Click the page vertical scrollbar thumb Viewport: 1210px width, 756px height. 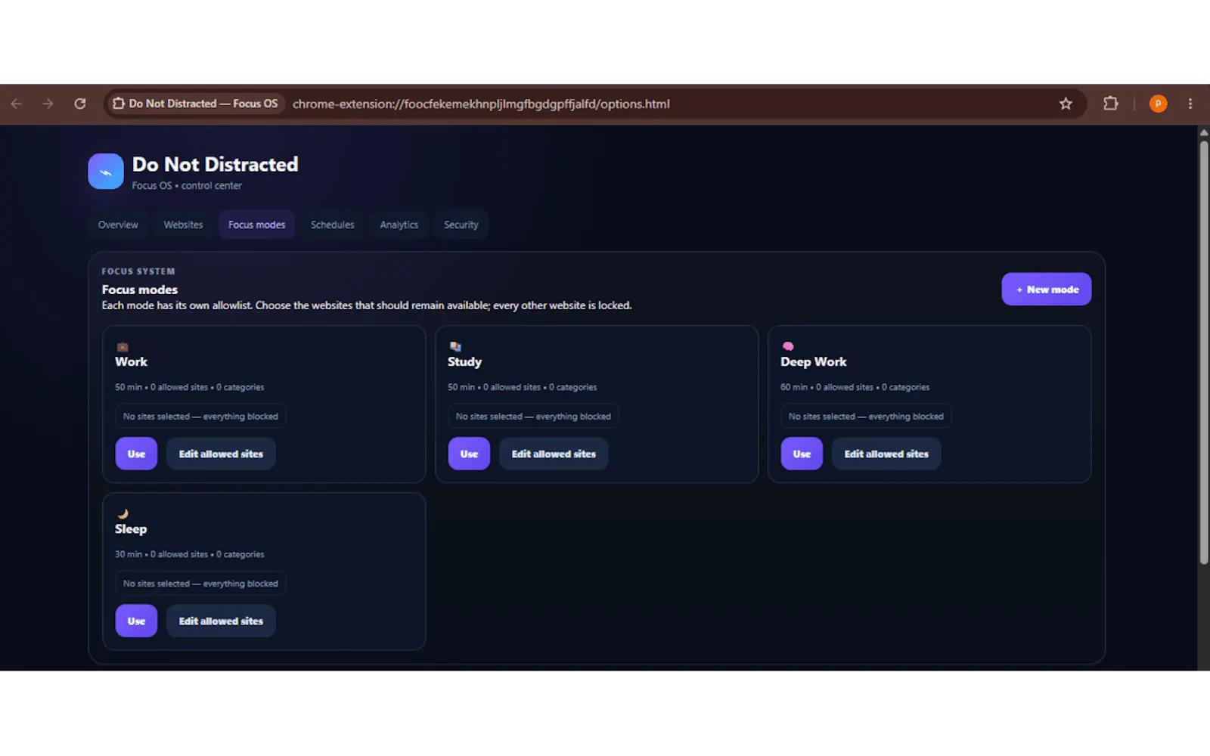tap(1204, 352)
